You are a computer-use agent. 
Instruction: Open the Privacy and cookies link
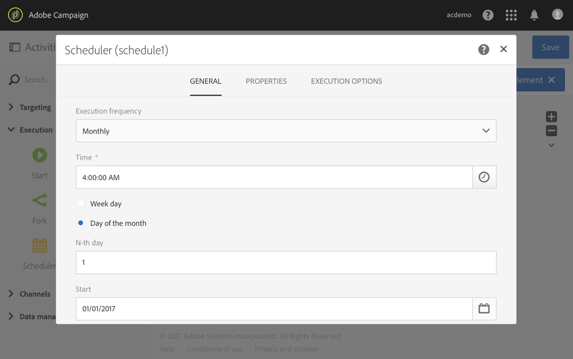pyautogui.click(x=286, y=349)
